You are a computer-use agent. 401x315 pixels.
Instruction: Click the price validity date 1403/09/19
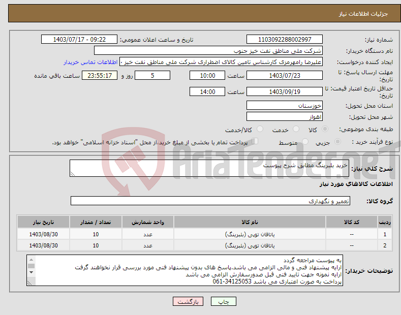(285, 91)
